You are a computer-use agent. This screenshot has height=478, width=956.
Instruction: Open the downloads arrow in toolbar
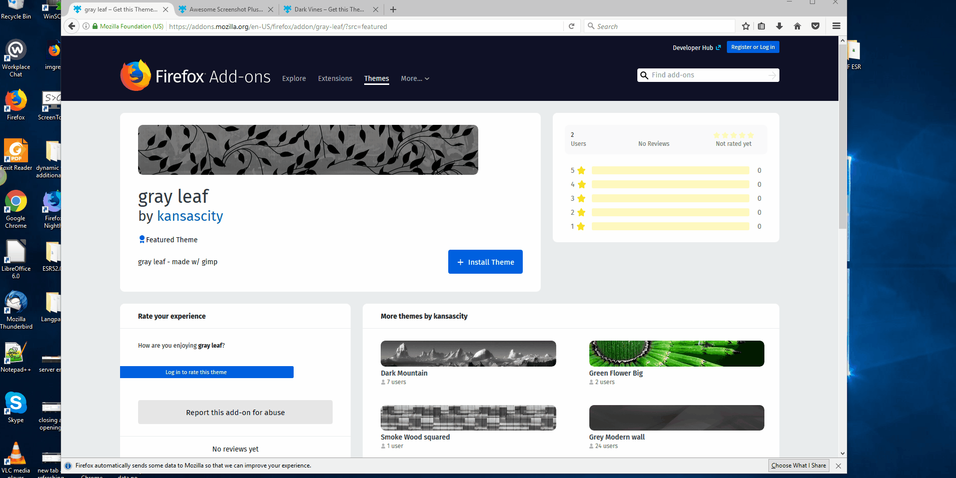click(x=779, y=26)
